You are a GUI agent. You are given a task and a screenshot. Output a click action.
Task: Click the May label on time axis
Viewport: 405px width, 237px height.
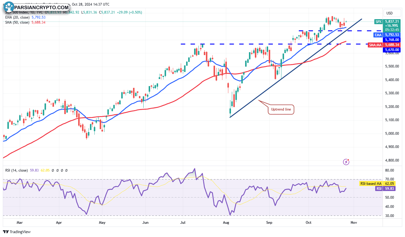(102, 223)
